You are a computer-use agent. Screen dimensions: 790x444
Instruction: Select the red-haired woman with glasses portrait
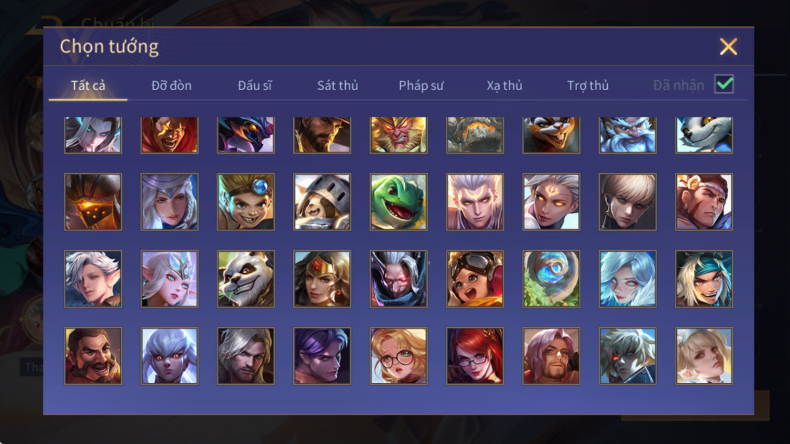(475, 356)
